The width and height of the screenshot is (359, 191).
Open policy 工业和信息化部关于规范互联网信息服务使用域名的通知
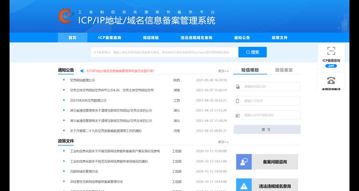[109, 161]
